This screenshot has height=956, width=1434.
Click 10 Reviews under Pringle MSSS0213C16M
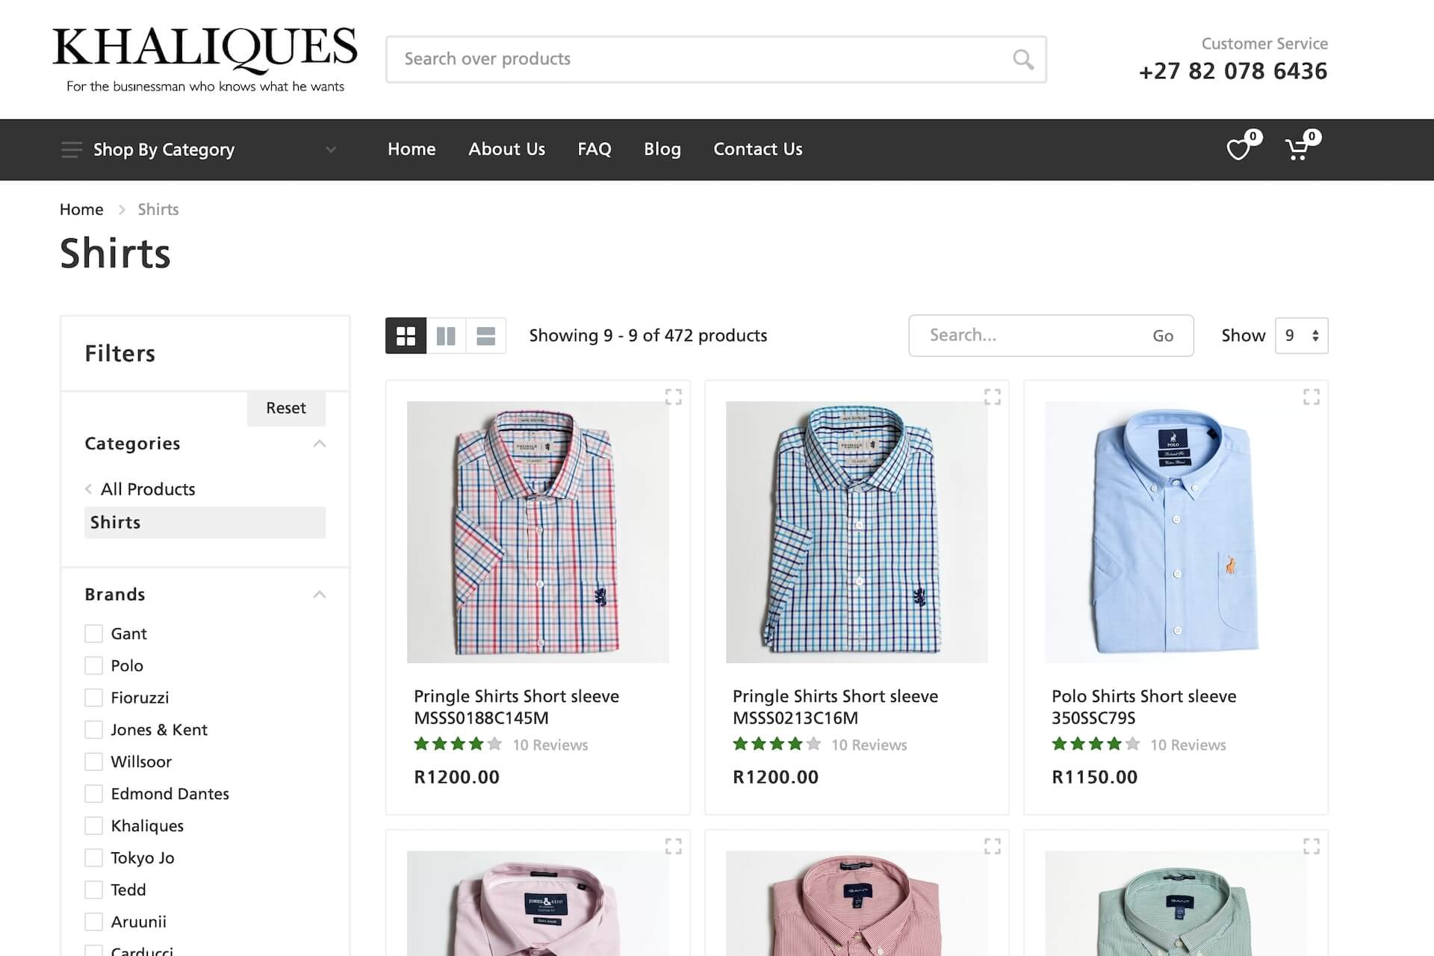[x=869, y=745]
